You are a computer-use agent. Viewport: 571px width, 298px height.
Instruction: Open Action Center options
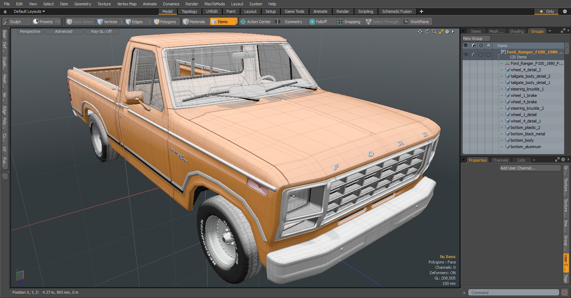coord(256,22)
